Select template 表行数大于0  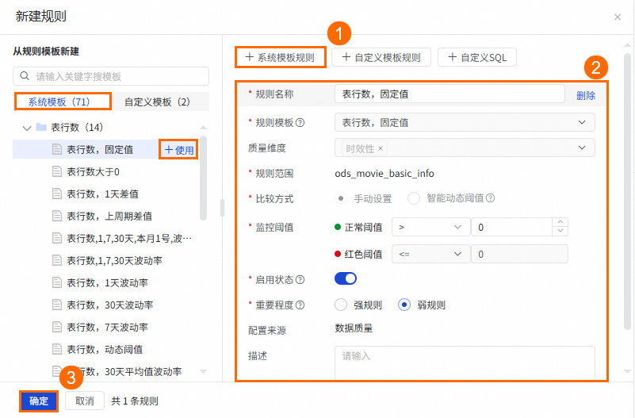(x=93, y=172)
